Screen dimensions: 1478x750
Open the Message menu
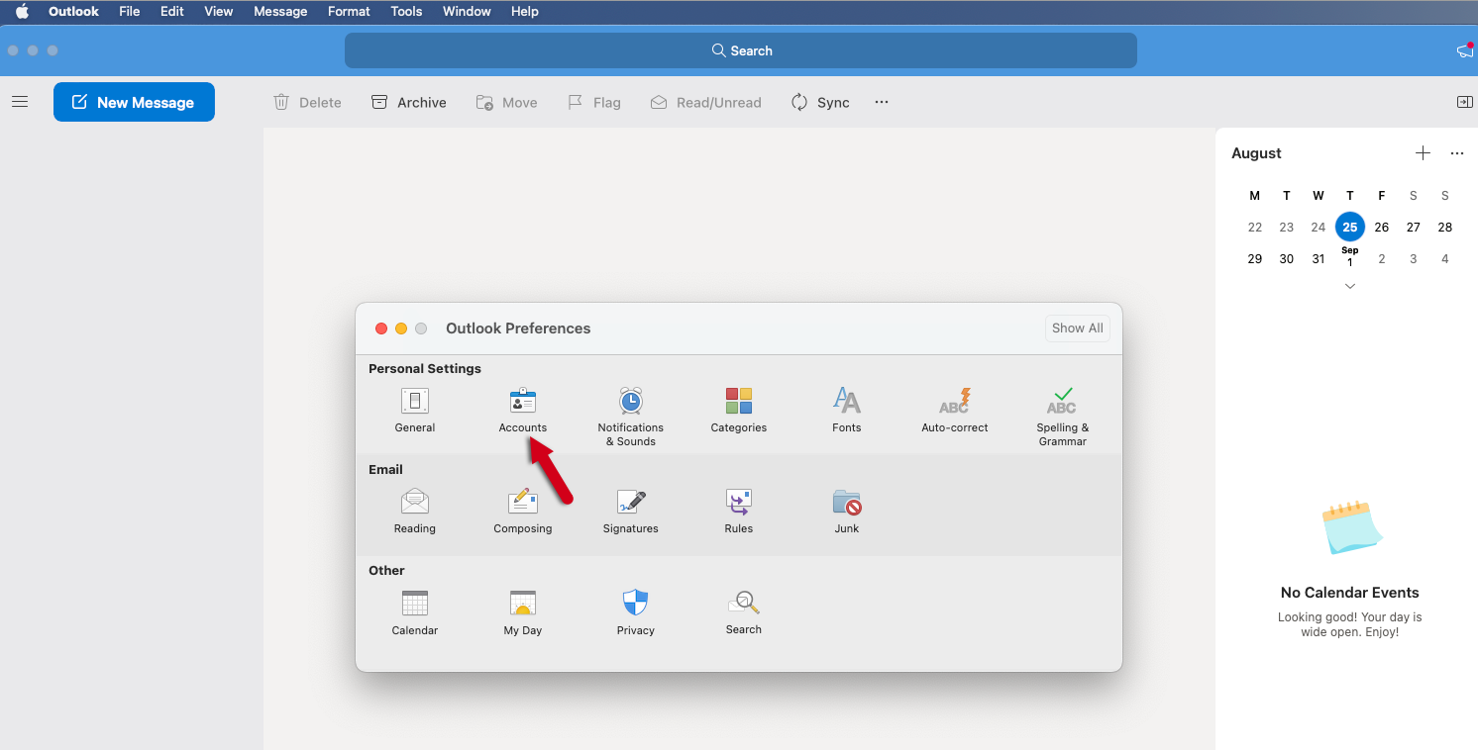280,11
